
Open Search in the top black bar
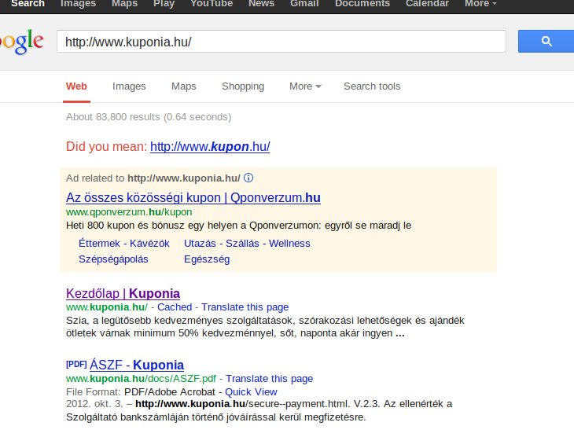[28, 4]
